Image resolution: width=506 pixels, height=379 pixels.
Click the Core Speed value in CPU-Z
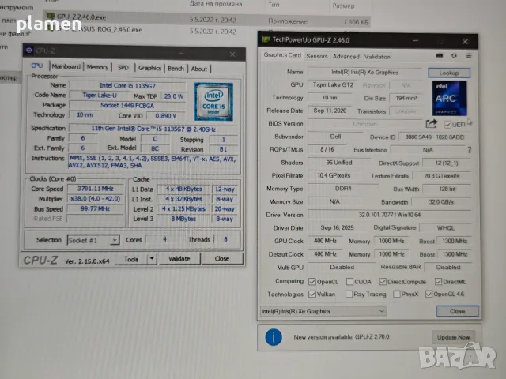point(95,189)
